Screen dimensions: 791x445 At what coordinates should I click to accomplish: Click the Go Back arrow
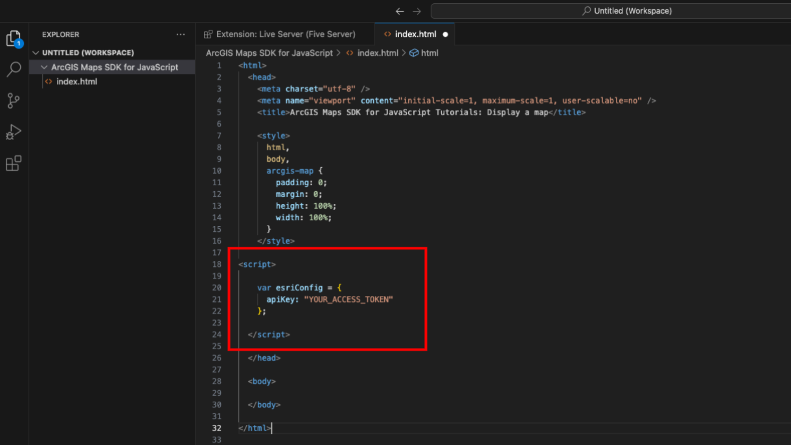coord(399,11)
